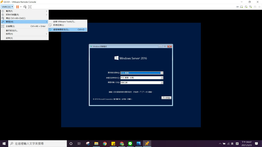Screen dimensions: 262x147
Task: Click the wrench icon beside 管理(M)
Action: coord(3,22)
